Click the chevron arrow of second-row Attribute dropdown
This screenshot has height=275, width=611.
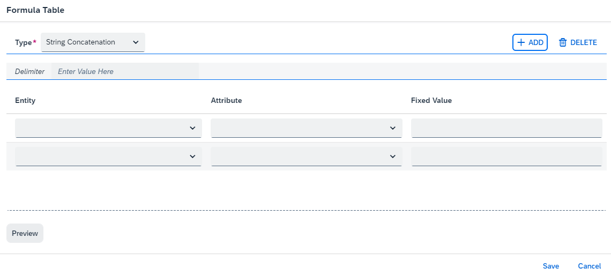pos(393,157)
